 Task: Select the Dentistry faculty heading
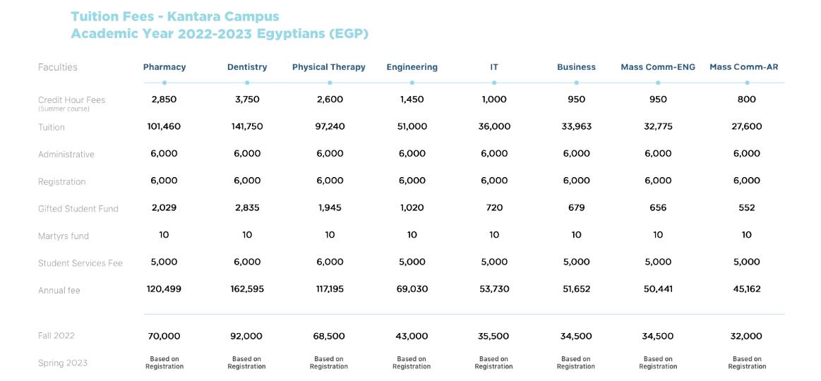[247, 67]
